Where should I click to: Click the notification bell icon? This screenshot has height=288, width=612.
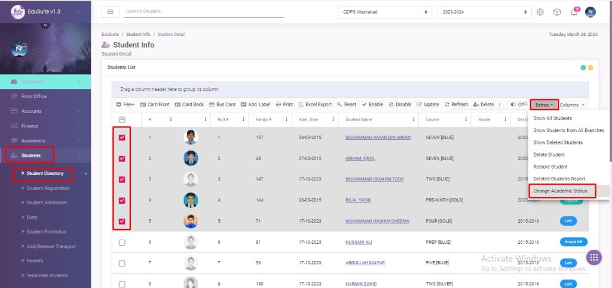click(573, 13)
